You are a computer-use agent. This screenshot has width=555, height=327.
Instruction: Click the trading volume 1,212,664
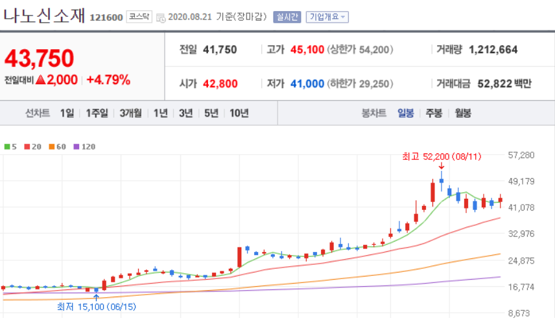pos(493,50)
